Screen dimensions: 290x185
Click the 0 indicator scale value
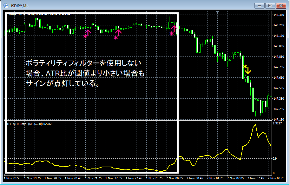(x=274, y=173)
